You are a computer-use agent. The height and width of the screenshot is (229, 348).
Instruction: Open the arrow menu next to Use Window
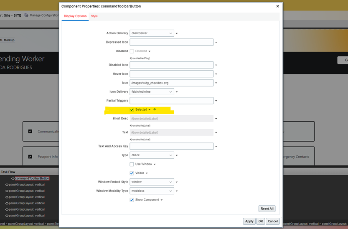[155, 164]
